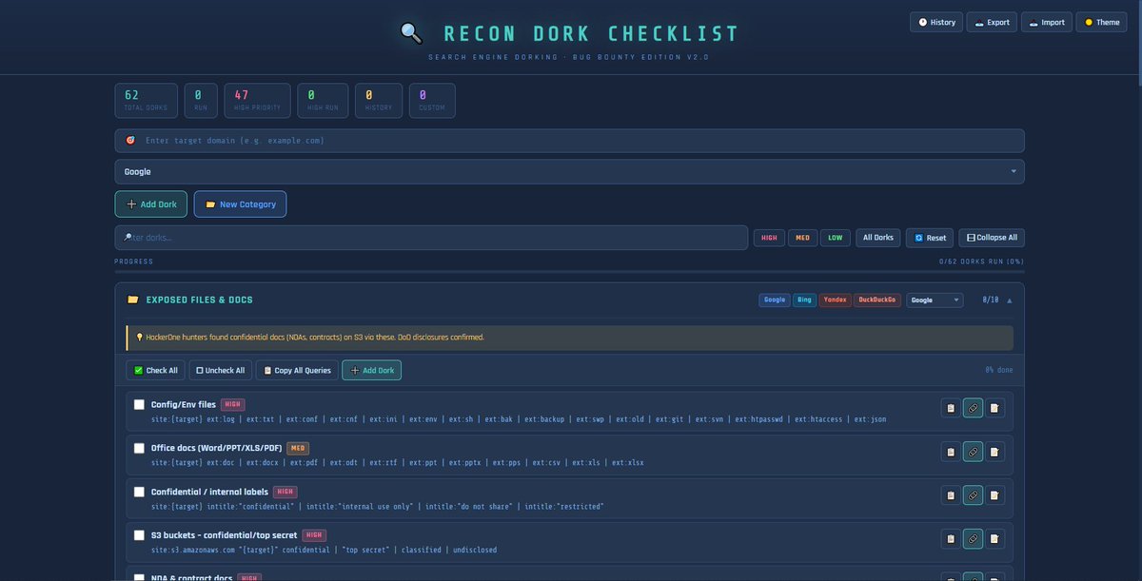Viewport: 1142px width, 581px height.
Task: Click the MED badge on Office docs
Action: coord(298,448)
